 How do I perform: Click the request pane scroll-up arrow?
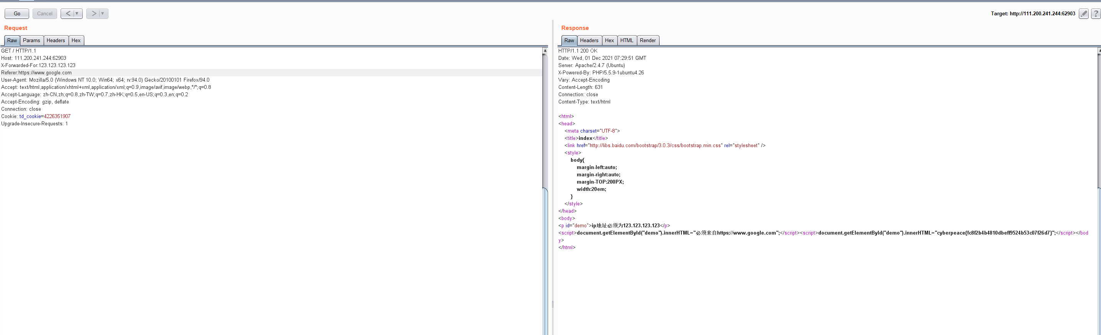[545, 51]
